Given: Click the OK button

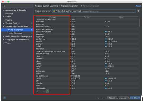Looking at the screenshot, I should pyautogui.click(x=135, y=98).
